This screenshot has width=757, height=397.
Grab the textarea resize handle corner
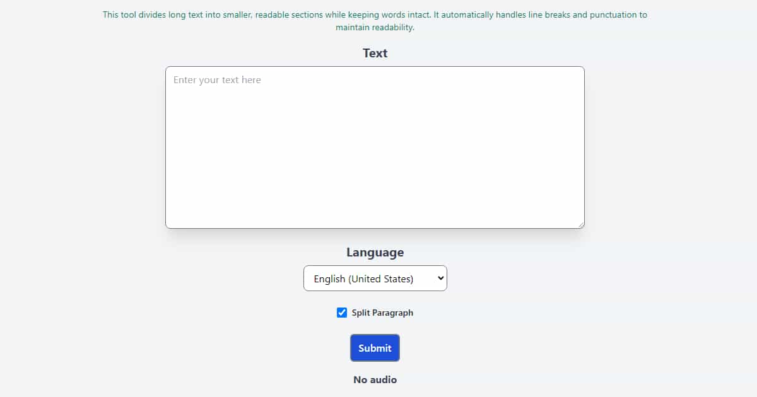[x=580, y=224]
